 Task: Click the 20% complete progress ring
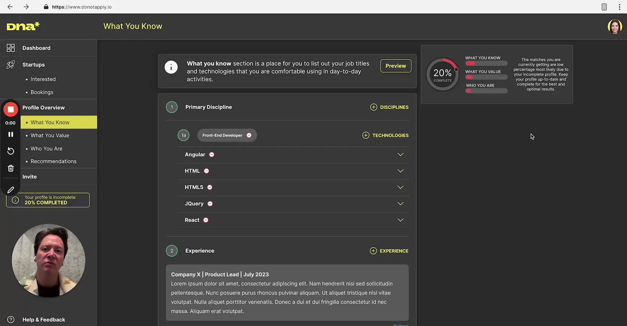(442, 74)
